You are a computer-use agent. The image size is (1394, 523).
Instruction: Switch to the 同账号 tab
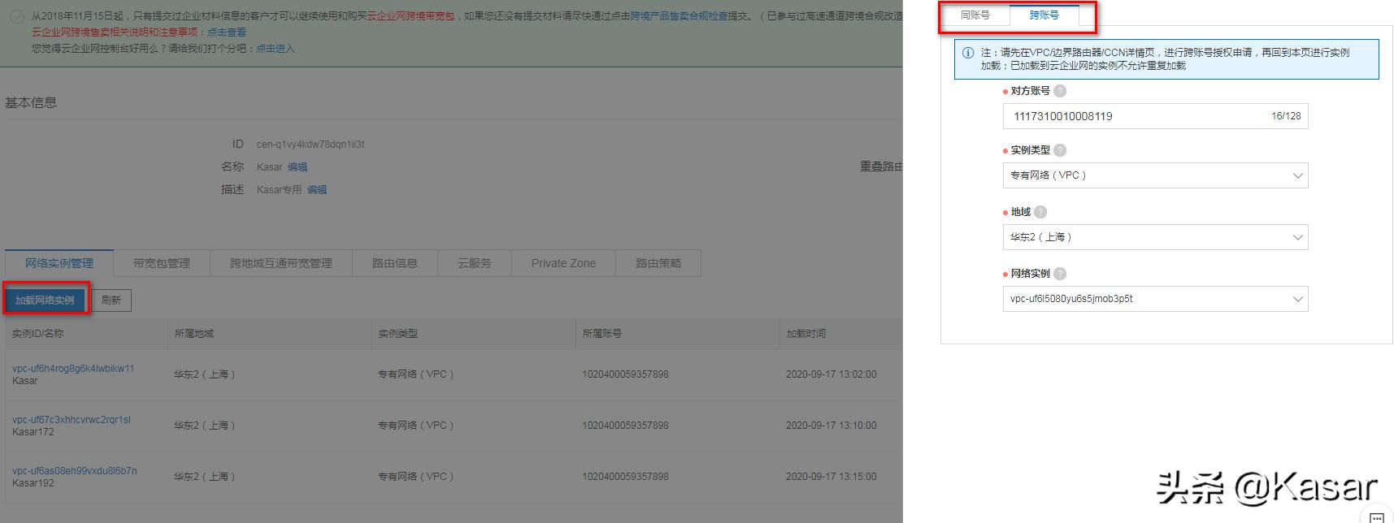pyautogui.click(x=975, y=15)
